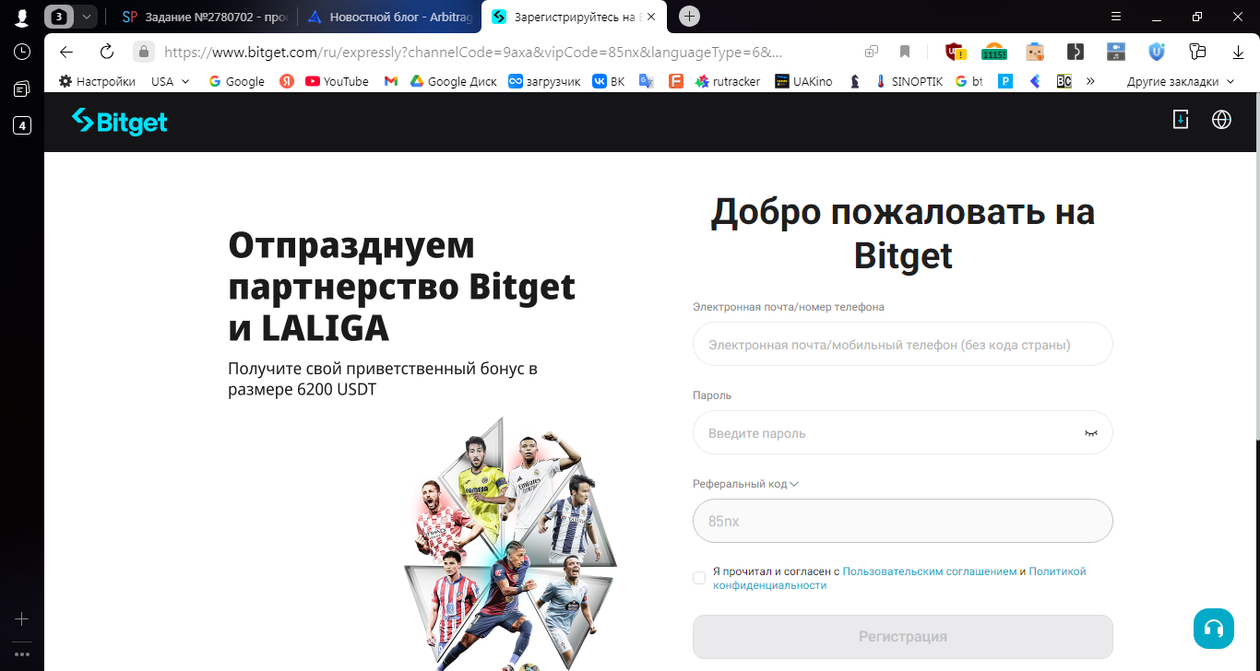Open the UAKino bookmark
The image size is (1260, 671).
tap(803, 81)
